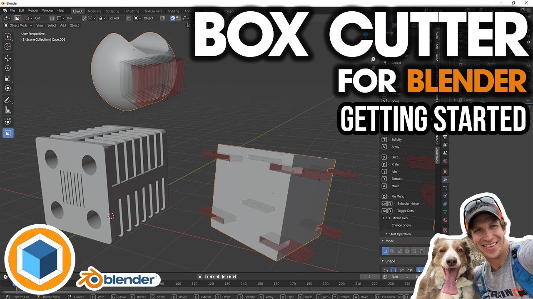Select the Annotate pencil tool

(8, 100)
